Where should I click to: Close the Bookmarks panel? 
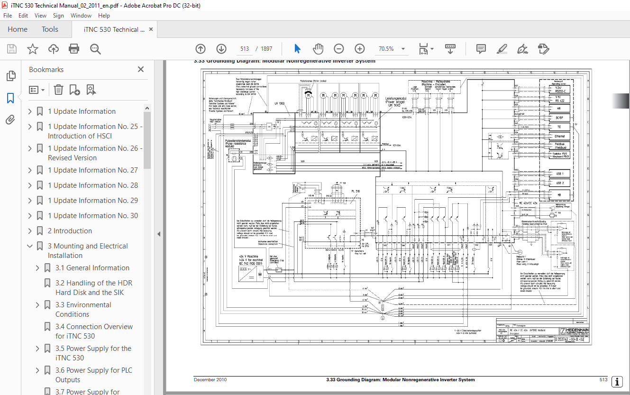(x=141, y=69)
